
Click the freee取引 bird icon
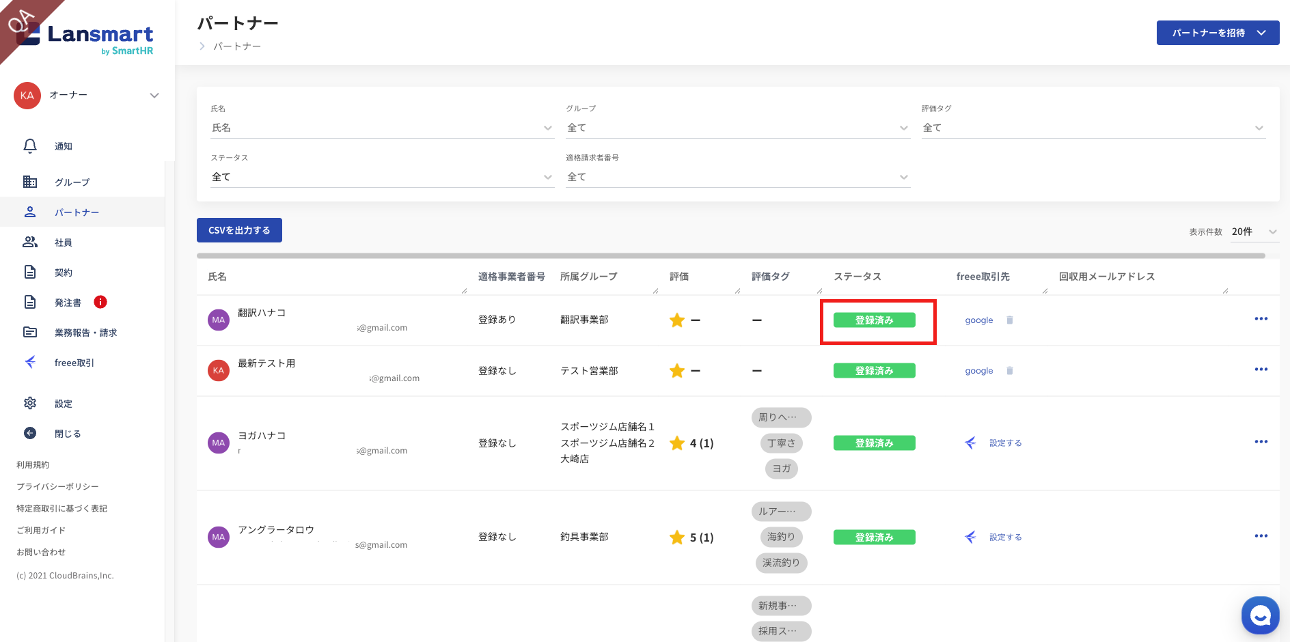pos(30,362)
